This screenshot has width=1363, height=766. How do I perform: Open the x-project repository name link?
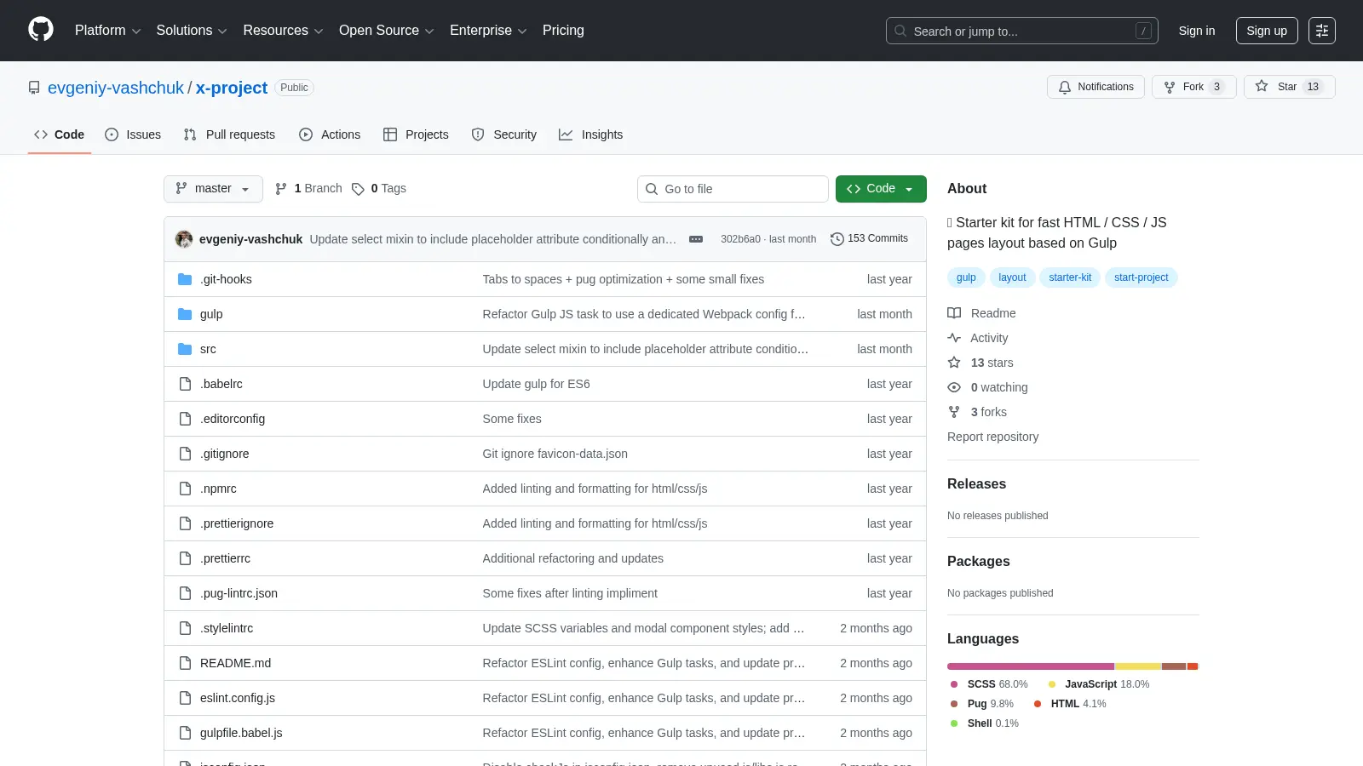point(232,88)
